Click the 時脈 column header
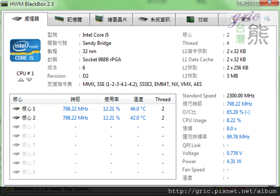Image resolution: width=280 pixels, height=196 pixels. (x=75, y=99)
